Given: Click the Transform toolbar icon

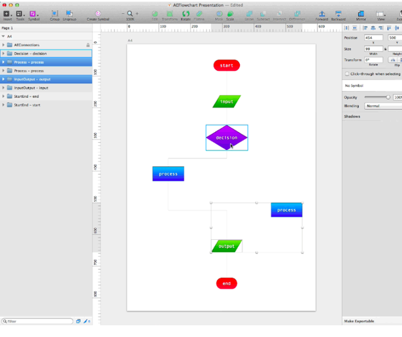Looking at the screenshot, I should [x=170, y=15].
